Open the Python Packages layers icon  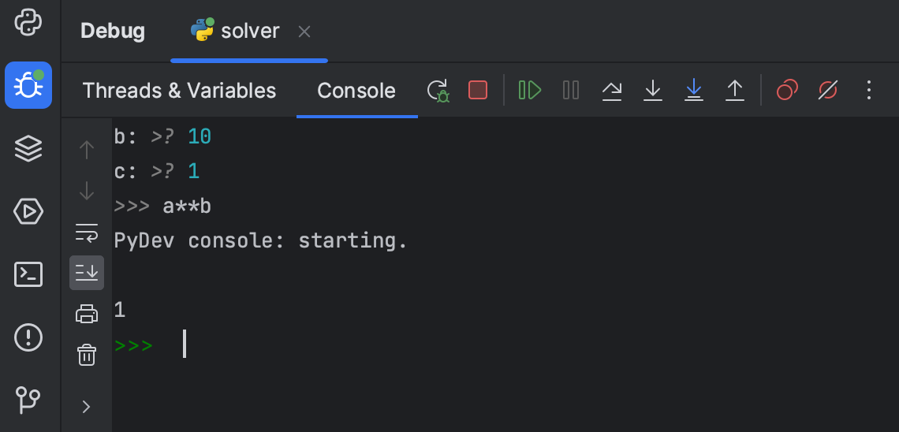click(28, 148)
